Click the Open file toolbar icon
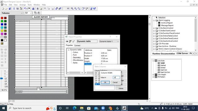Screen dimensions: 198x111 pos(6,9)
